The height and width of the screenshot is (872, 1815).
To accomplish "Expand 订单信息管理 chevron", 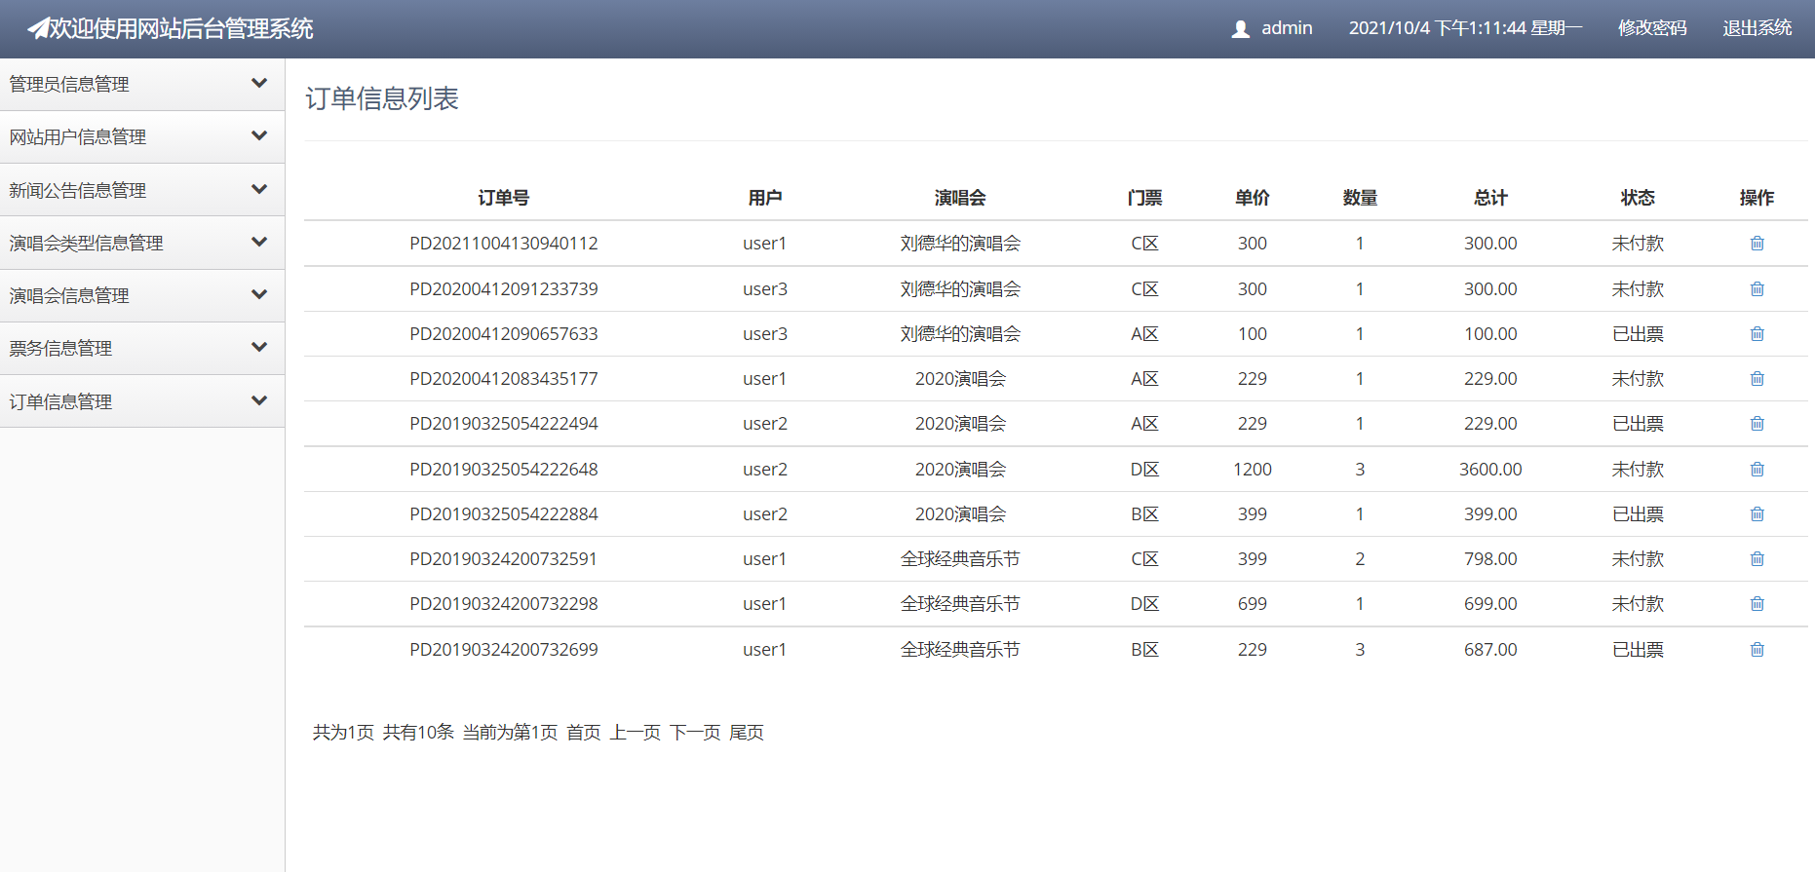I will point(259,400).
